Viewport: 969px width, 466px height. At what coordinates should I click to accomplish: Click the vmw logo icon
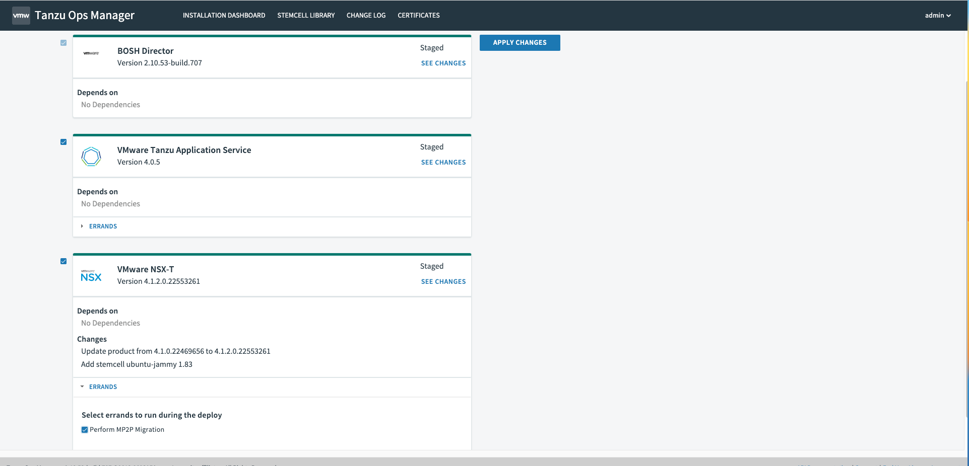(21, 15)
